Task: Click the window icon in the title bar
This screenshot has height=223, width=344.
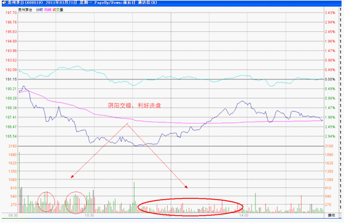Action: 4,3
